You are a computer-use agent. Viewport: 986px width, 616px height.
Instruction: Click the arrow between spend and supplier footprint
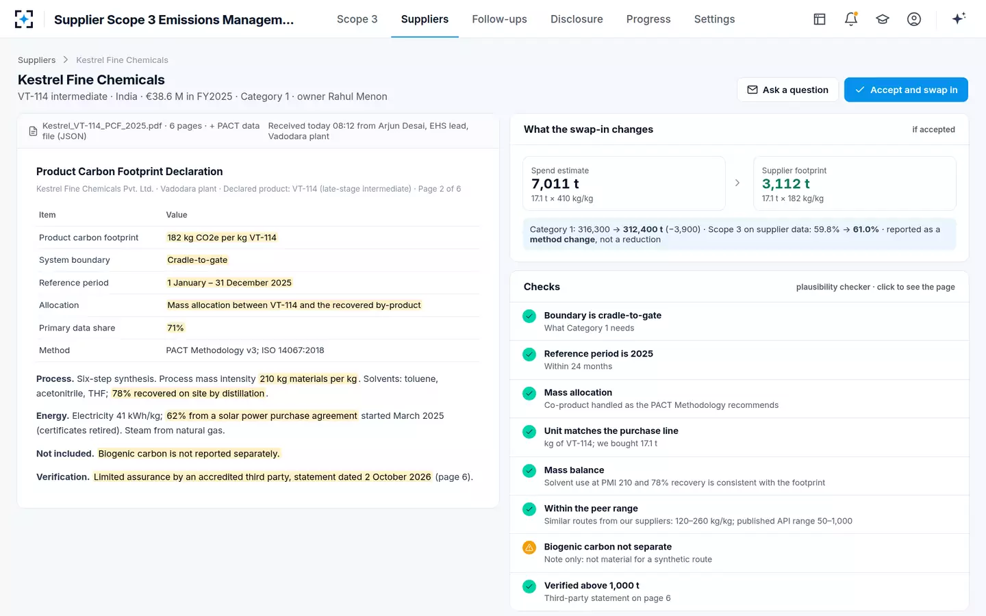point(737,183)
